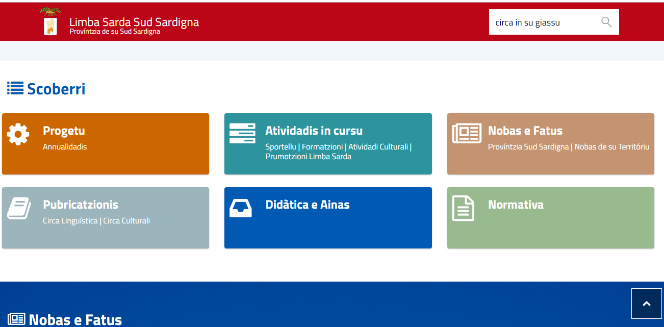The height and width of the screenshot is (327, 664).
Task: Click the document icon on Normativa tile
Action: [463, 208]
